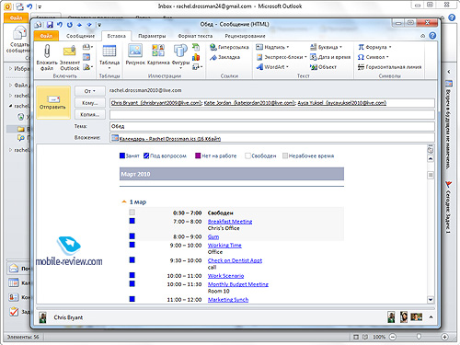This screenshot has width=460, height=345.
Task: Click the Save icon in compose window toolbar
Action: [x=50, y=25]
